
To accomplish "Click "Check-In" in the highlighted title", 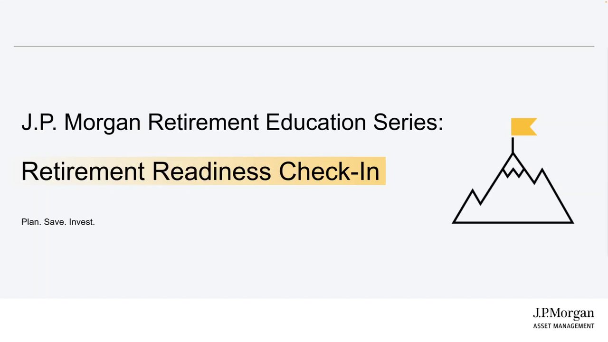I will coord(329,171).
